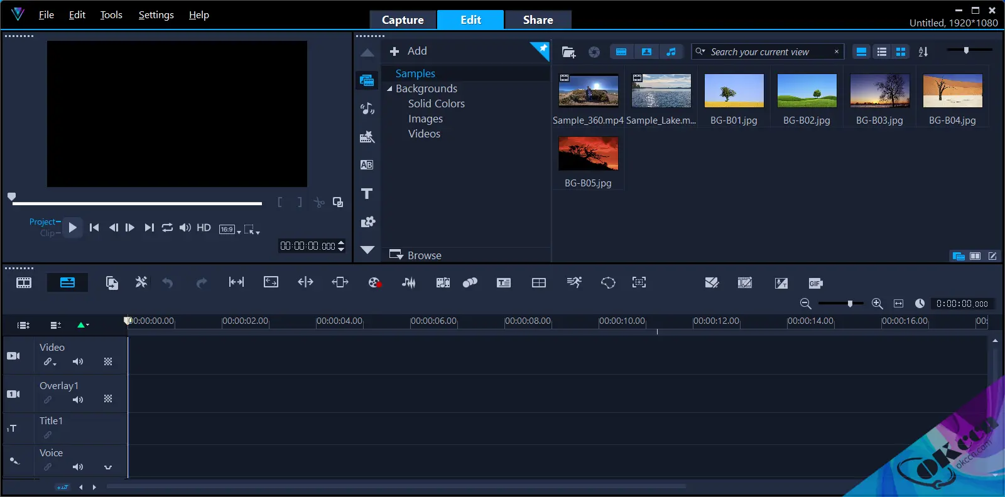The width and height of the screenshot is (1005, 497).
Task: Click the Add folder button
Action: click(408, 51)
